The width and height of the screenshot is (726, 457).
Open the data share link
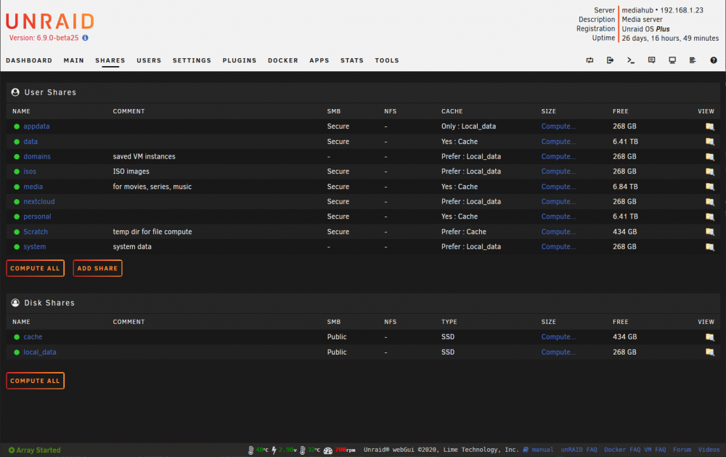point(30,142)
